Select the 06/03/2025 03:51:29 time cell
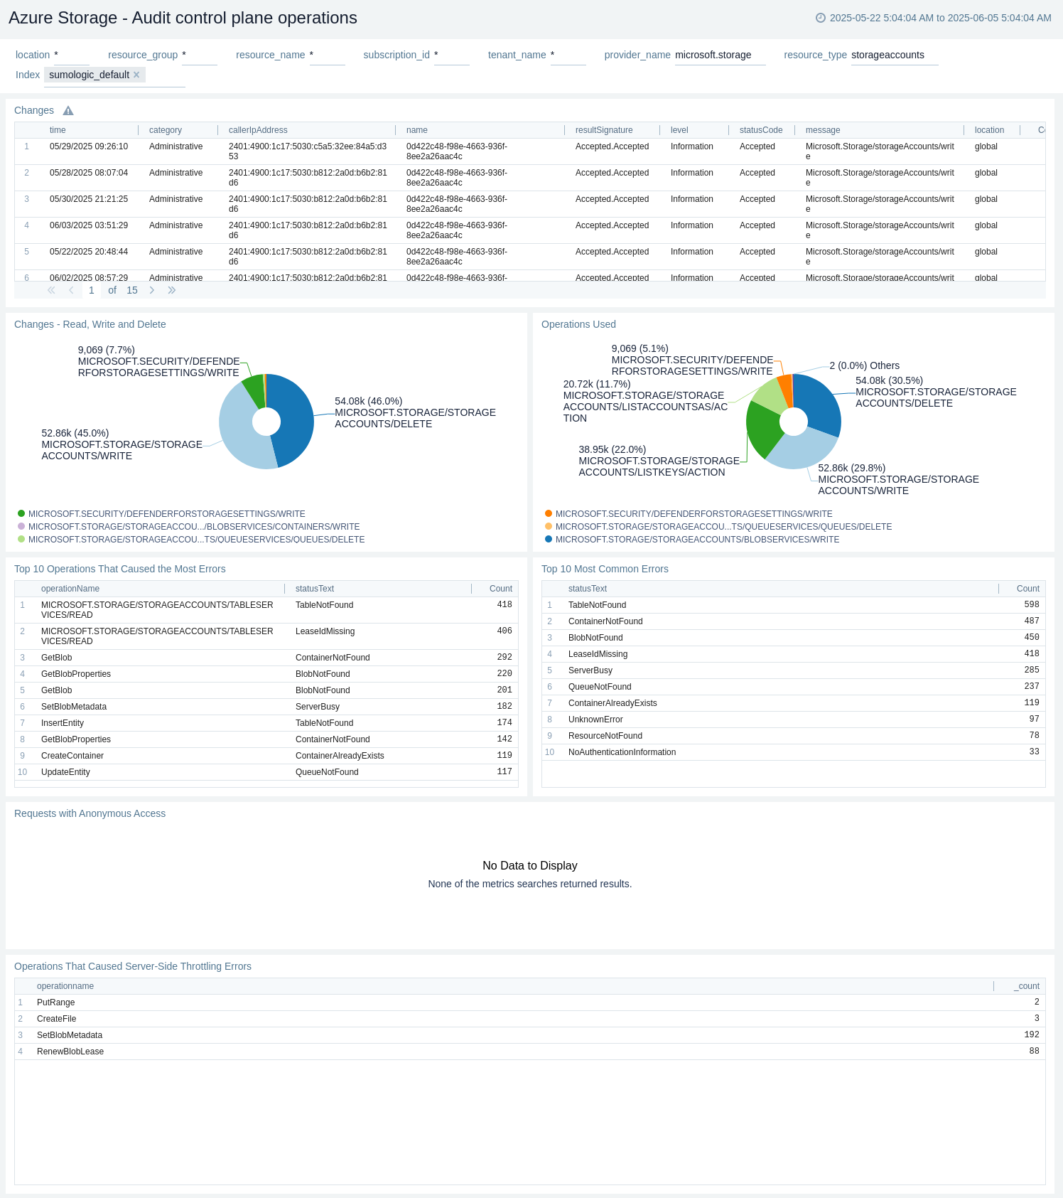 point(89,225)
